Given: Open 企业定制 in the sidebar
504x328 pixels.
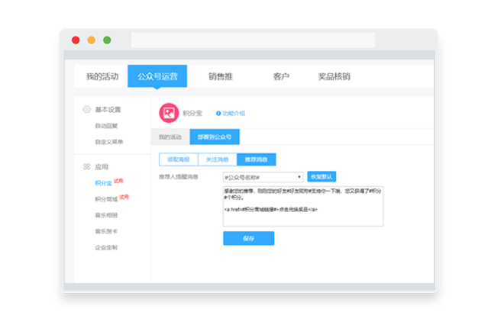Looking at the screenshot, I should (106, 247).
